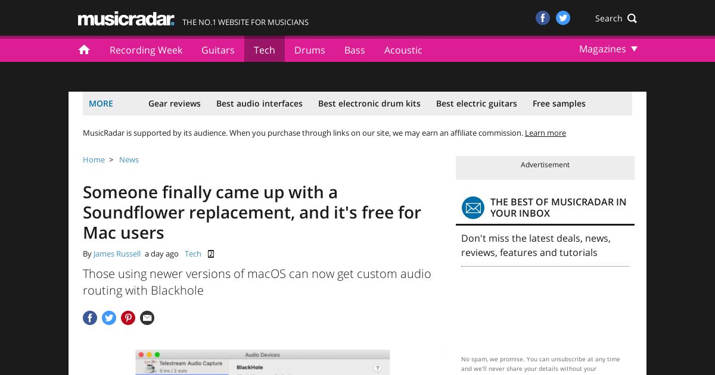Screen dimensions: 715x375
Task: Click 'THE BEST OF MUSICRADAR IN YOUR INBOX' heading
Action: [558, 208]
